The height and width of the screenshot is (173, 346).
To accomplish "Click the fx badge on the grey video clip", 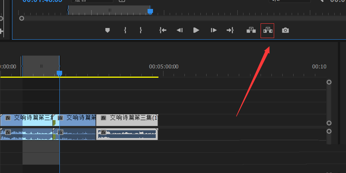I will 104,118.
